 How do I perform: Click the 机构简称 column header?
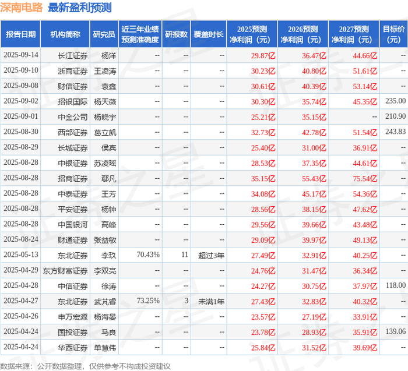(x=65, y=34)
